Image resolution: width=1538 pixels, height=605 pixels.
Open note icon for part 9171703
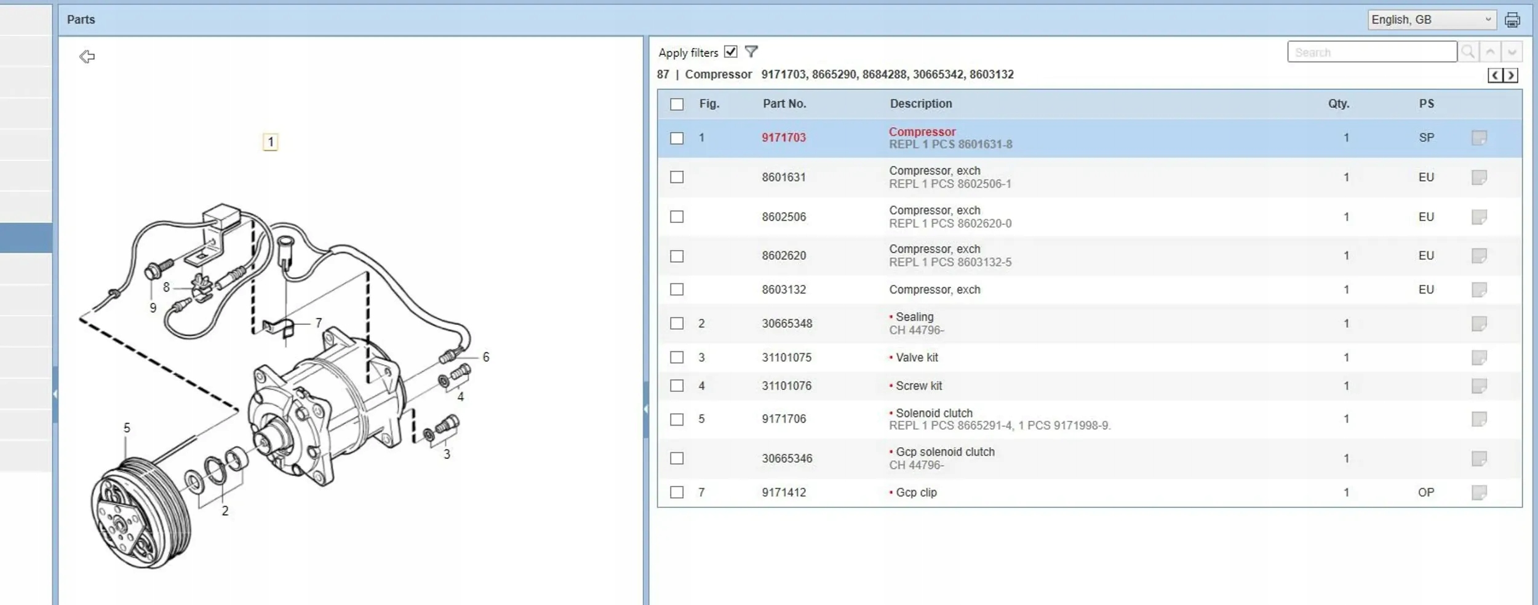[x=1479, y=138]
